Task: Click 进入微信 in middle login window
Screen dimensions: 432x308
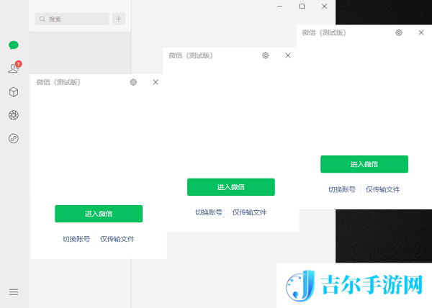Action: (231, 187)
